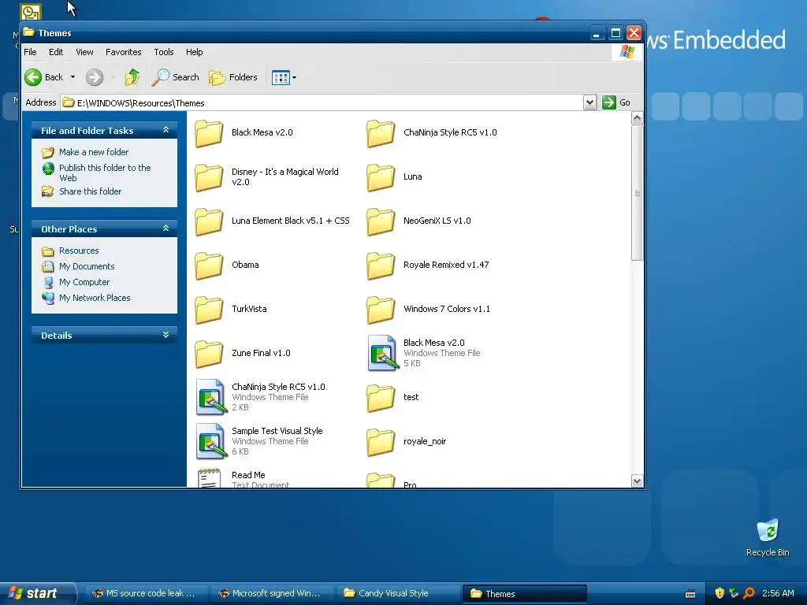Open the Views dropdown arrow
The height and width of the screenshot is (605, 807).
coord(295,78)
